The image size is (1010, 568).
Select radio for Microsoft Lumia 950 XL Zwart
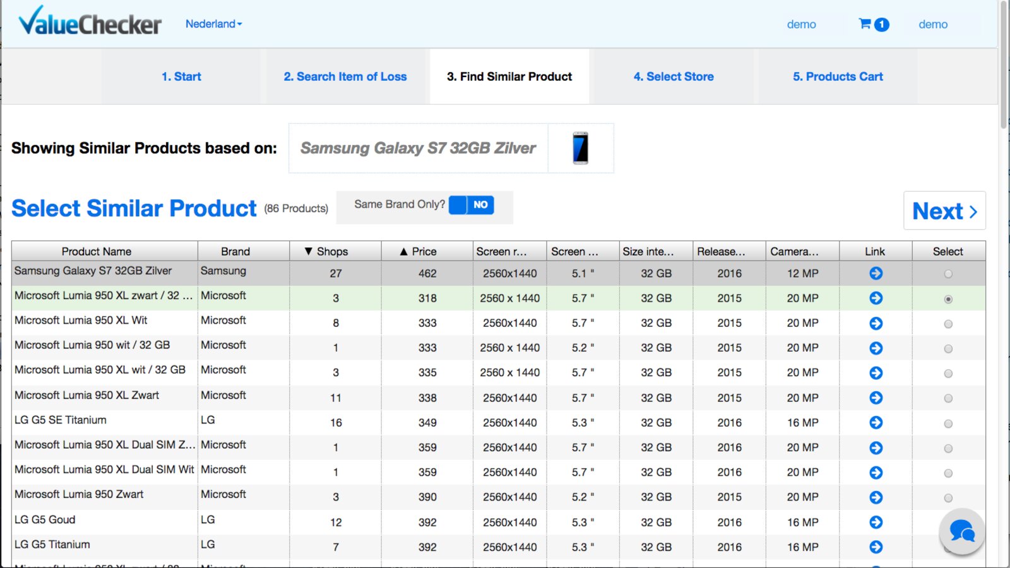pyautogui.click(x=948, y=398)
